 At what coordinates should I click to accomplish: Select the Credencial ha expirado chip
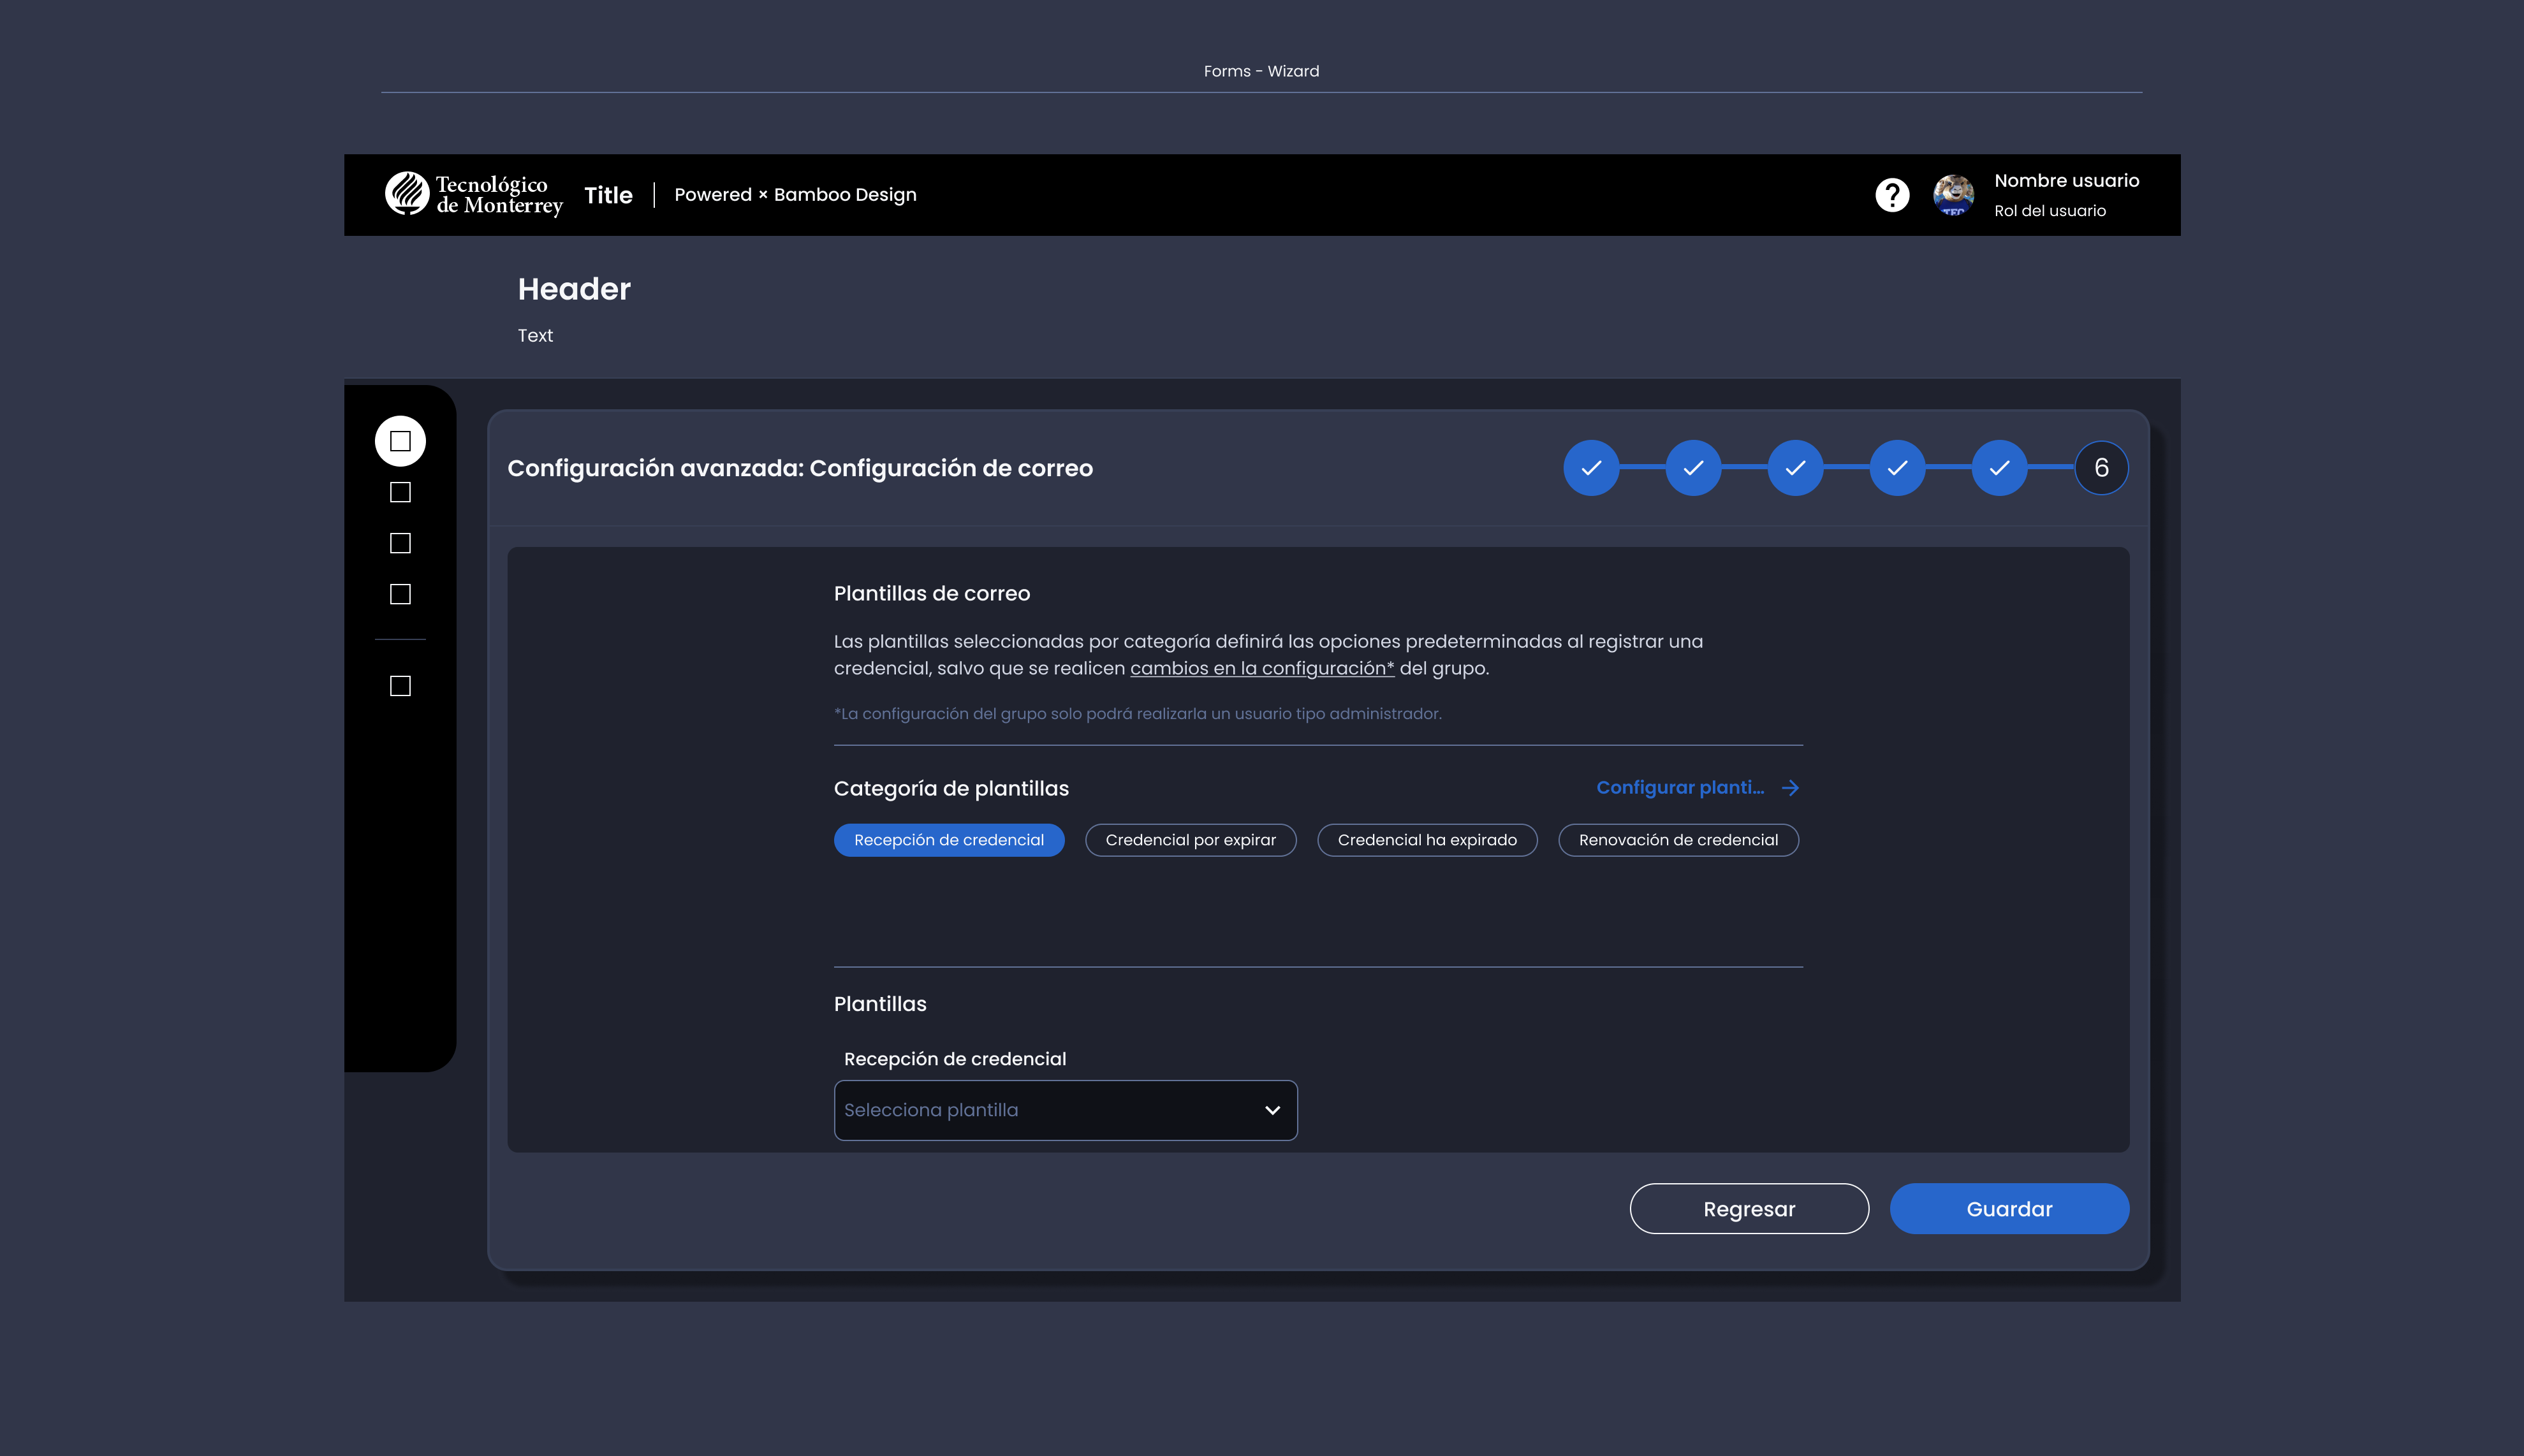[1426, 840]
